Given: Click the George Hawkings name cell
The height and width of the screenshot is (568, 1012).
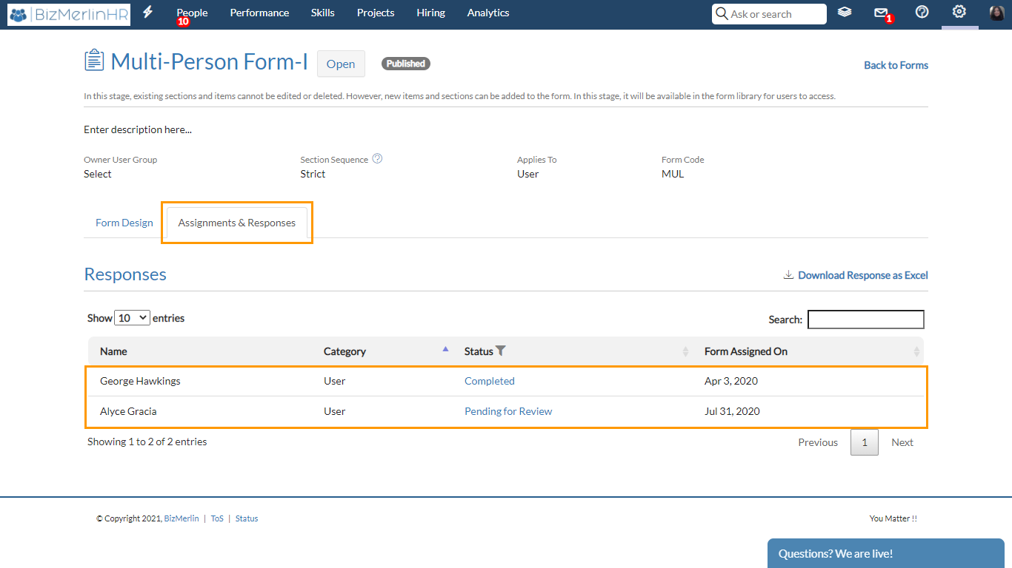Looking at the screenshot, I should pyautogui.click(x=140, y=381).
